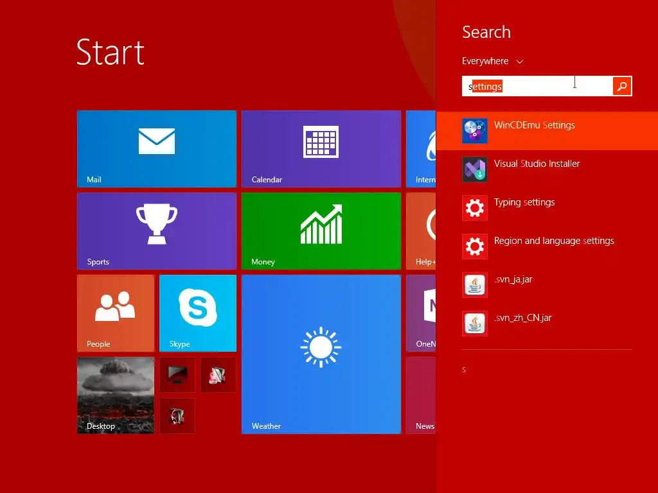Select the Visual Studio Installer result text
The width and height of the screenshot is (658, 493).
coord(537,164)
